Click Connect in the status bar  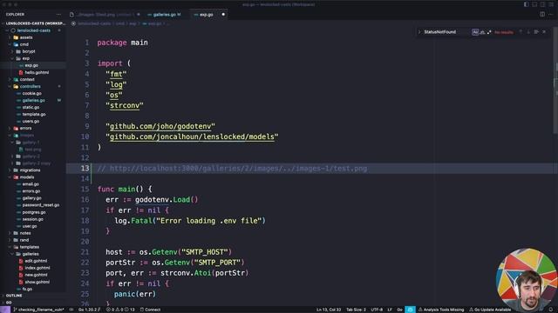tap(150, 310)
